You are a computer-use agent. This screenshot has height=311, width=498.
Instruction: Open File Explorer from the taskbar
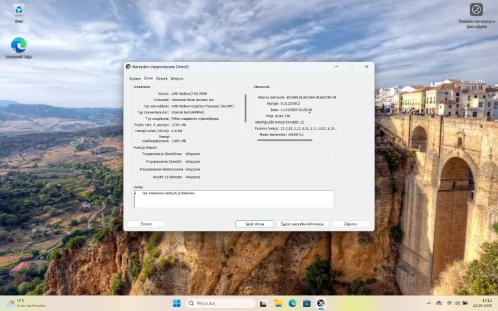click(x=278, y=304)
